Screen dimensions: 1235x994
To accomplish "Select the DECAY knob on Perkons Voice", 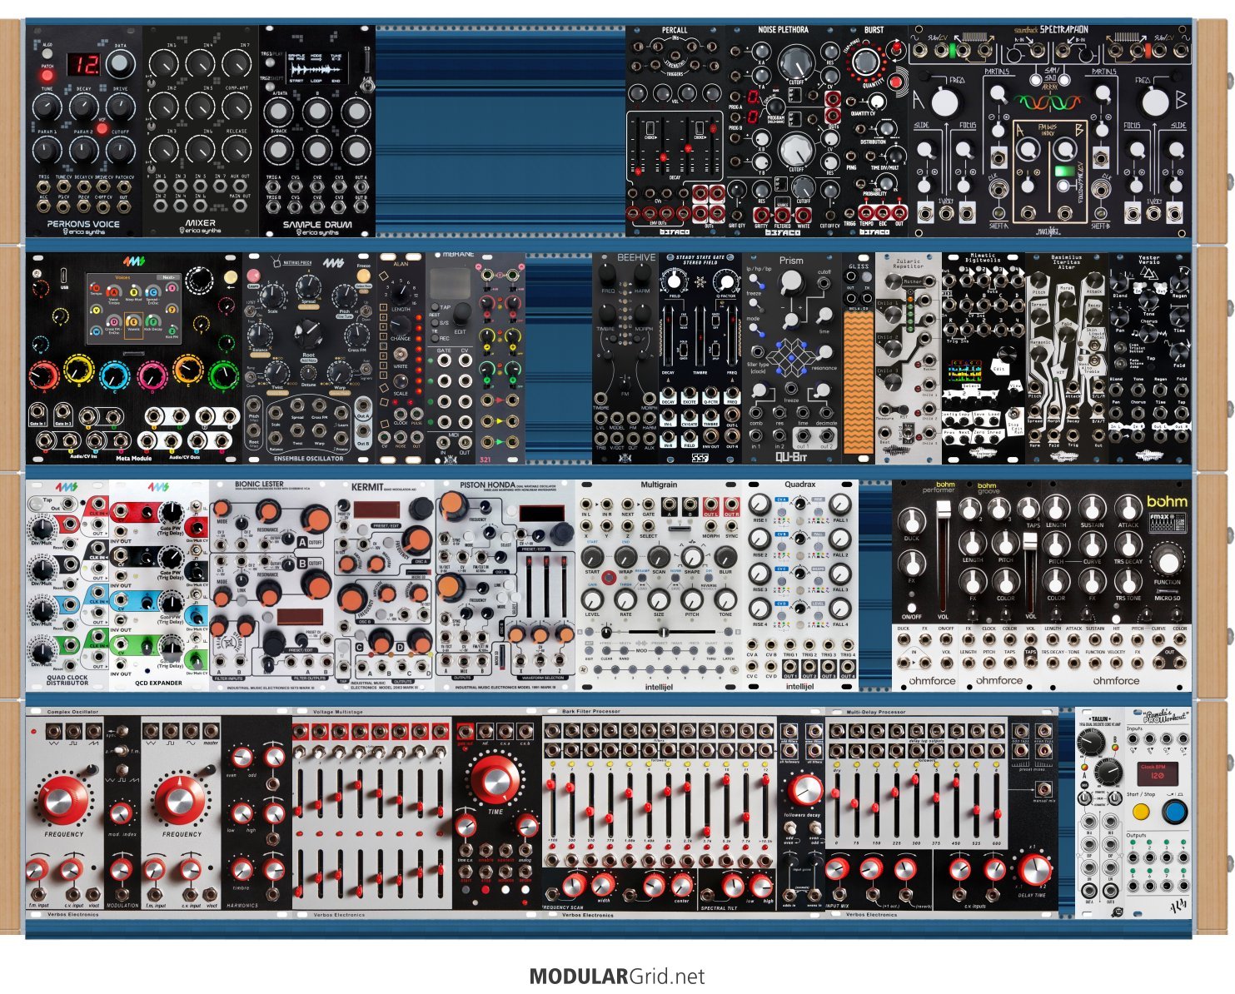I will (83, 107).
